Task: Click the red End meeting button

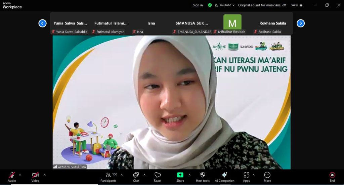Action: [x=332, y=177]
